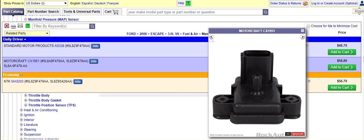Expand the Throttle Body tree node
Image resolution: width=364 pixels, height=140 pixels.
coord(26,96)
